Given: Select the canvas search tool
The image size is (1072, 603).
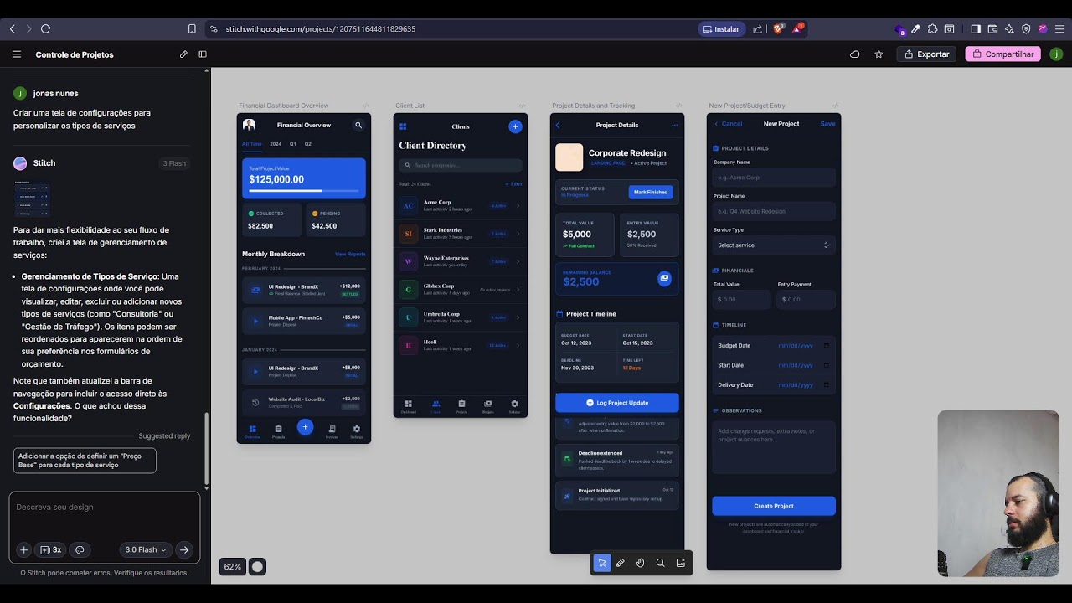Looking at the screenshot, I should [661, 563].
